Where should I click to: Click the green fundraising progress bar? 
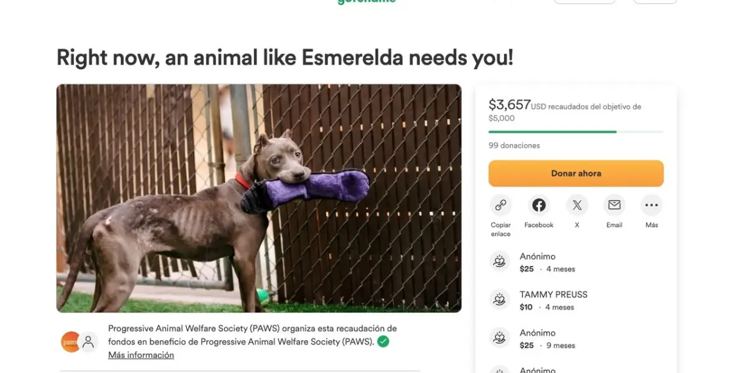[576, 132]
